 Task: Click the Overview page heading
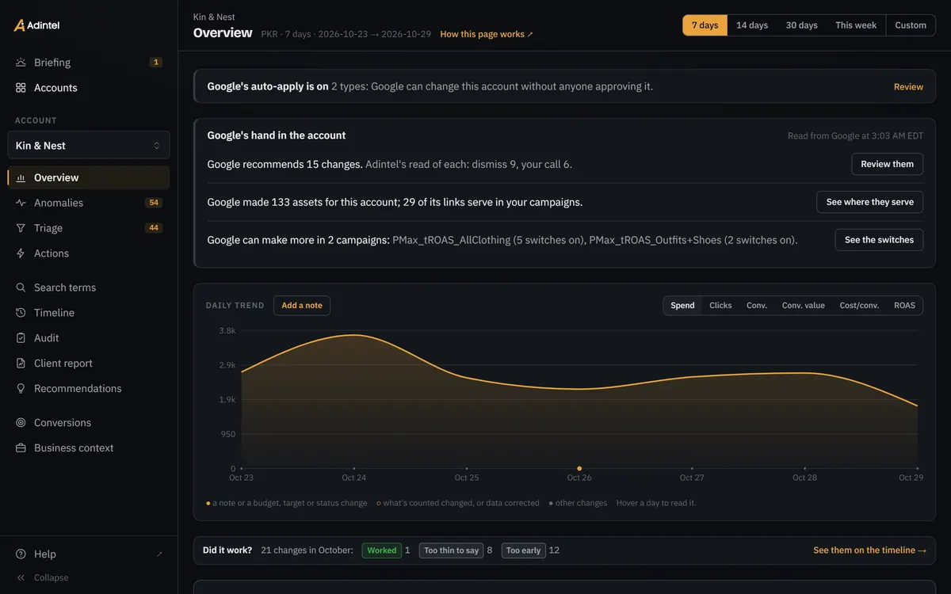223,33
